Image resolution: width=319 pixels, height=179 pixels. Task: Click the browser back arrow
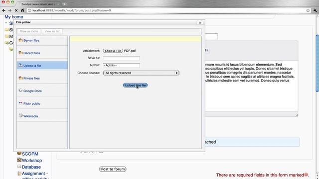[x=3, y=10]
